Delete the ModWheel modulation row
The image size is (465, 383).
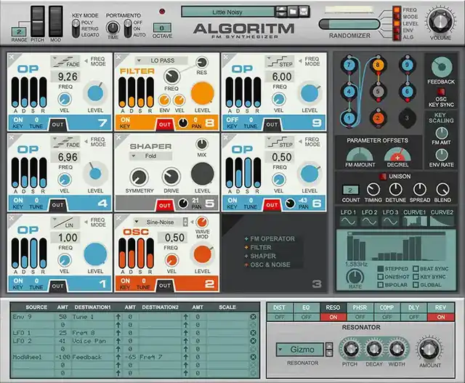click(253, 357)
